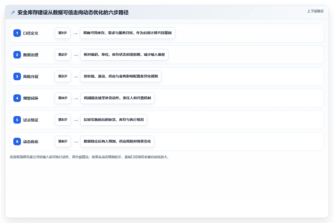The image size is (334, 223).
Task: Select the 口径定义 step label
Action: pyautogui.click(x=31, y=33)
